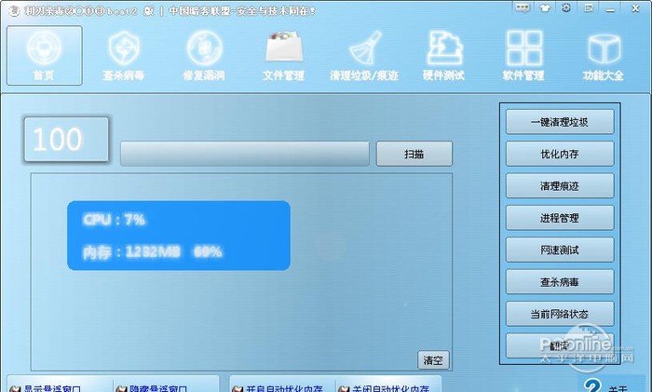The width and height of the screenshot is (652, 392).
Task: Click the 优化内存 optimize memory button
Action: [x=560, y=154]
